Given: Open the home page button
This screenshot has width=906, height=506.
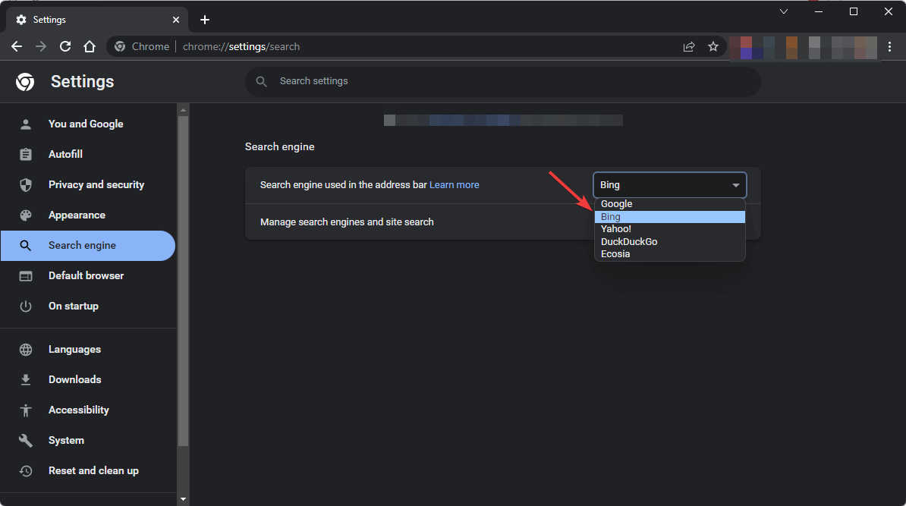Looking at the screenshot, I should pyautogui.click(x=90, y=47).
